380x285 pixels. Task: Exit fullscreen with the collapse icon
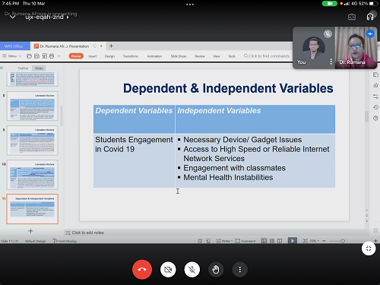click(369, 249)
